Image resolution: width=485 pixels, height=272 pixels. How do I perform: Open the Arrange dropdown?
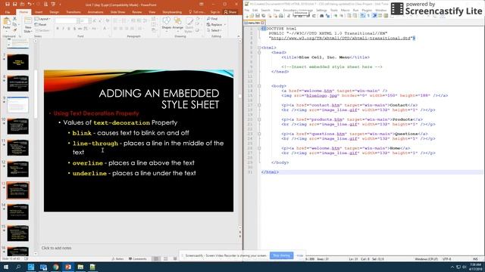point(178,23)
